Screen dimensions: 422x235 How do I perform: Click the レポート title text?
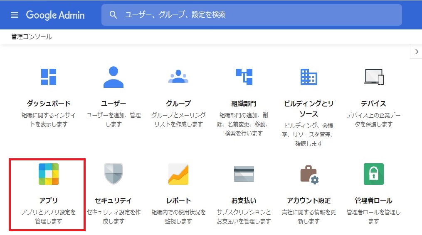(178, 201)
